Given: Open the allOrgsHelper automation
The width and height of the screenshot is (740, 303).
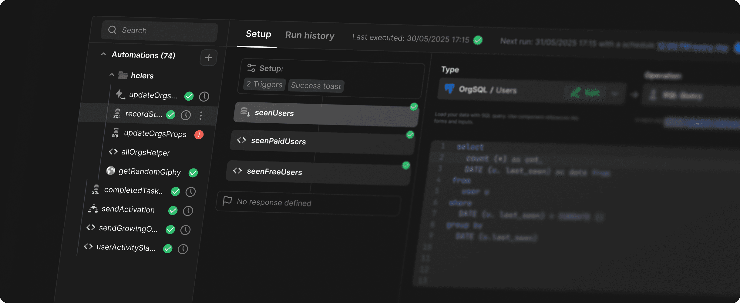Looking at the screenshot, I should pyautogui.click(x=146, y=152).
